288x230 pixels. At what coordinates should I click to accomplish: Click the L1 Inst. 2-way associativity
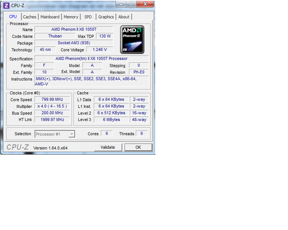(x=139, y=106)
